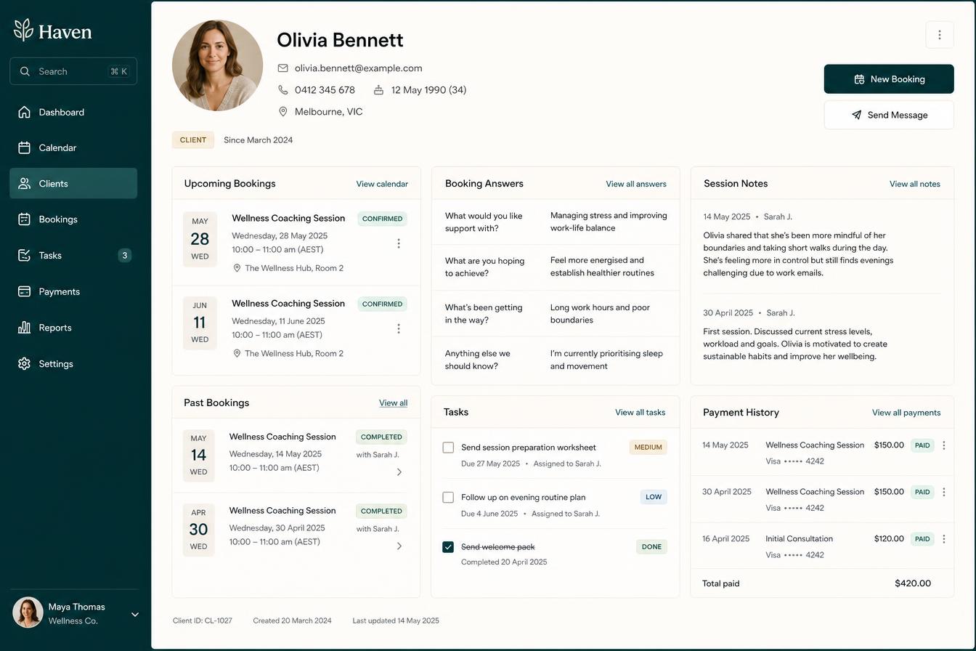The height and width of the screenshot is (651, 976).
Task: Click the search magnifier icon in the sidebar
Action: (25, 71)
